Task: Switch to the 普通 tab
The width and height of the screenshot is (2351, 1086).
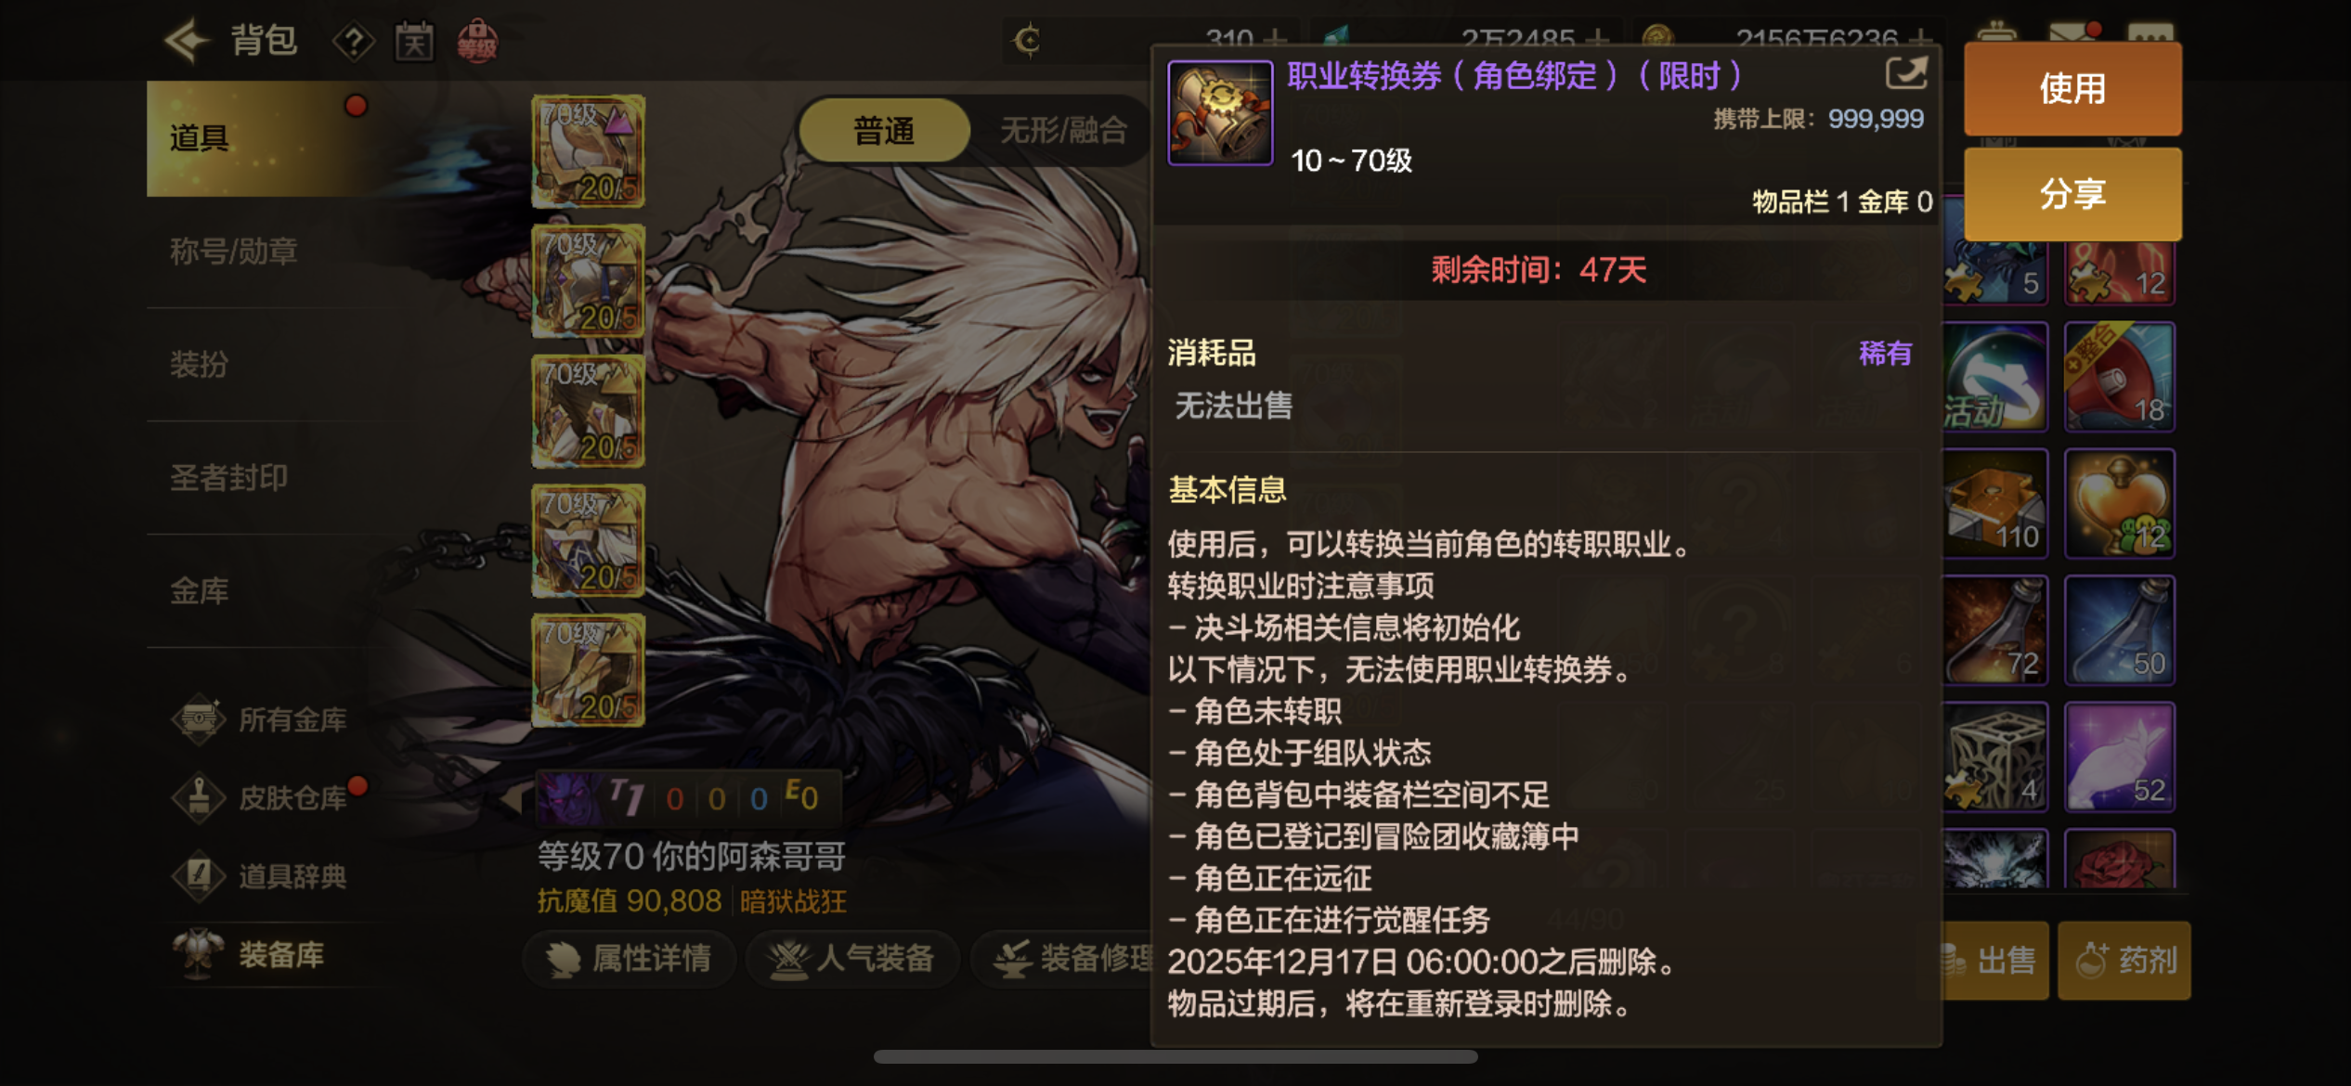Action: pos(884,131)
